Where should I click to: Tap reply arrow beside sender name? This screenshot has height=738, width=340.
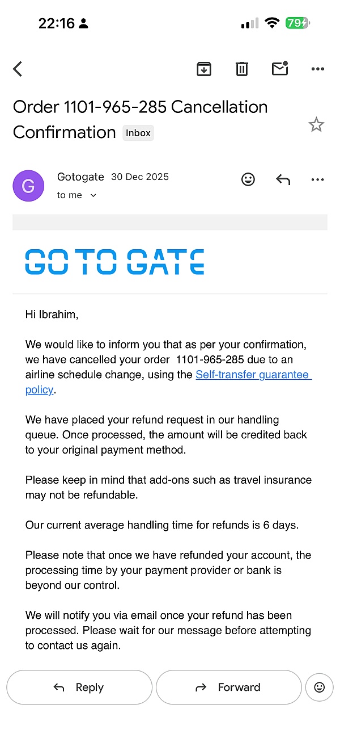pyautogui.click(x=283, y=180)
